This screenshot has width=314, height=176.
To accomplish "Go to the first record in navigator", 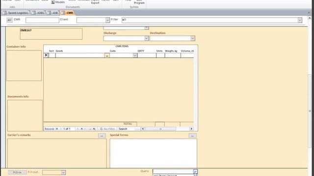I will tap(57, 129).
